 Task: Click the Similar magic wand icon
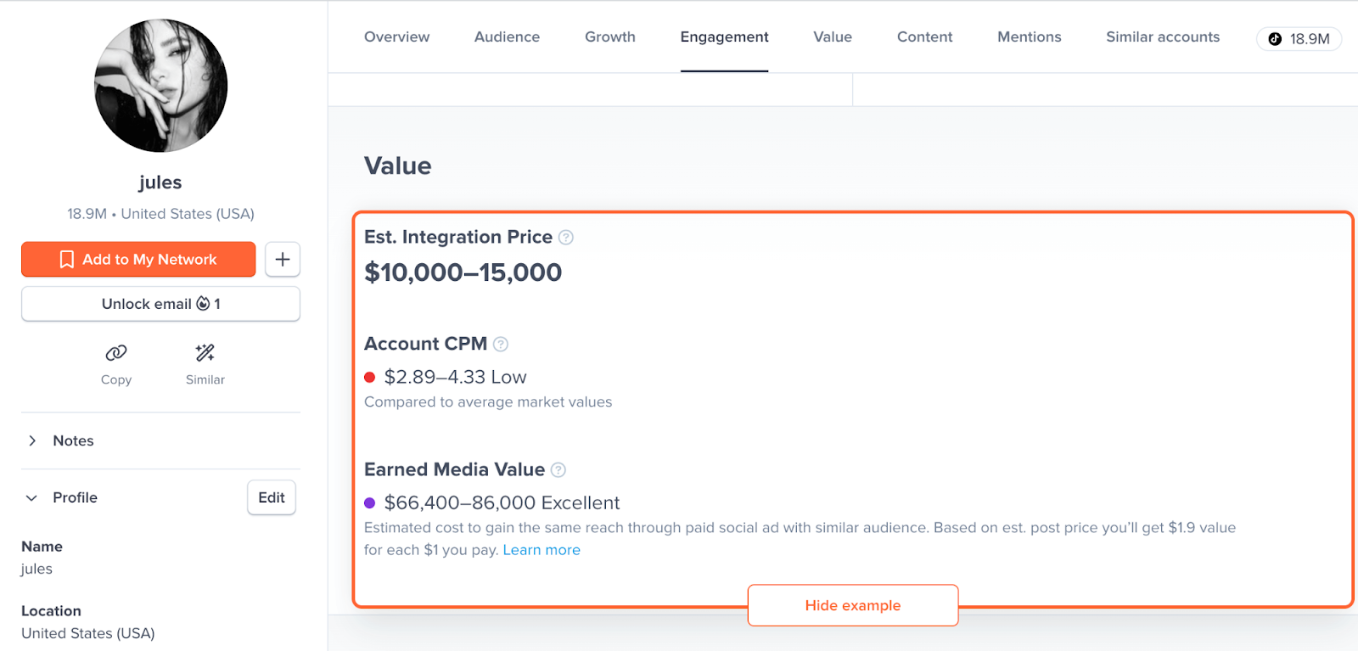205,353
